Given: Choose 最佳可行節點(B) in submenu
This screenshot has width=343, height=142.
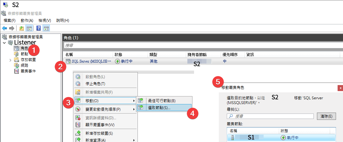Looking at the screenshot, I should [x=164, y=101].
